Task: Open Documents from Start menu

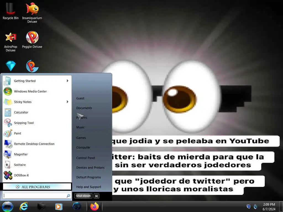Action: [84, 108]
